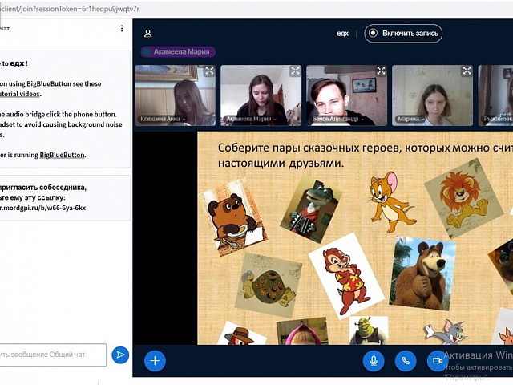This screenshot has width=513, height=385.
Task: Select the Акамеева Мария talking indicator badge
Action: pyautogui.click(x=178, y=51)
